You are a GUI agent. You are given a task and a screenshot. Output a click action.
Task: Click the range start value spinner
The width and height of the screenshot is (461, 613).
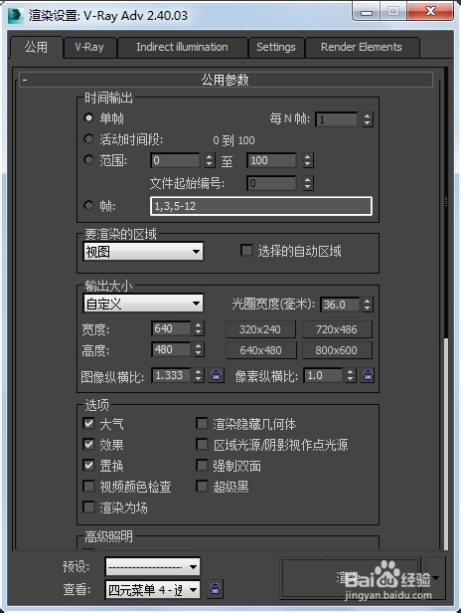tap(210, 160)
